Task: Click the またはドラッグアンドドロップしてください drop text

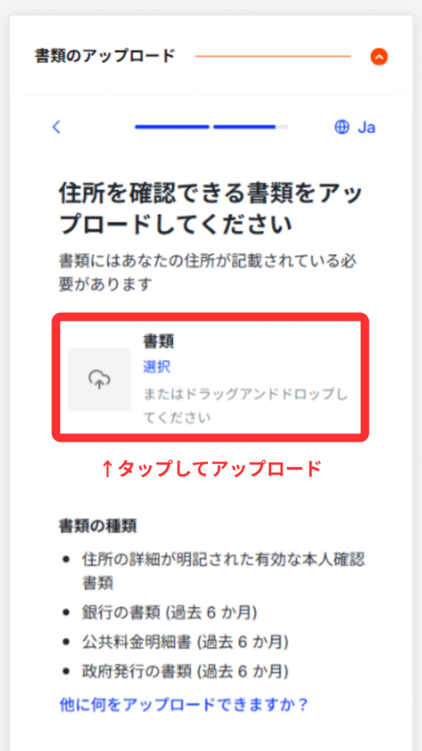Action: (246, 406)
